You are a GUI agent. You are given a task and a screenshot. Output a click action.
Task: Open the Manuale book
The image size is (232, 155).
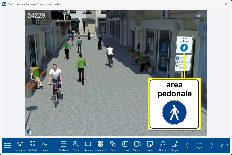[x=88, y=146]
